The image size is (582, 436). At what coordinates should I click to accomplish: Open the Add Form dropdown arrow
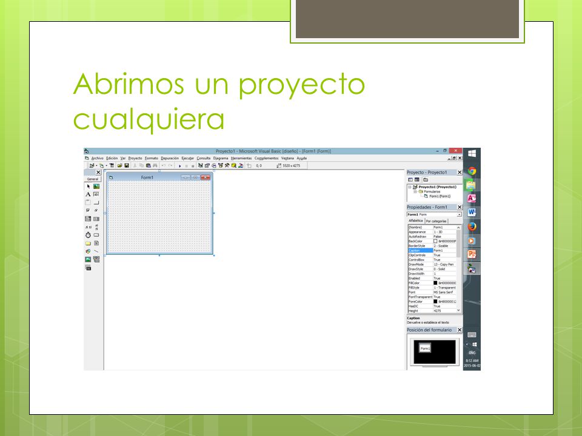coord(106,166)
